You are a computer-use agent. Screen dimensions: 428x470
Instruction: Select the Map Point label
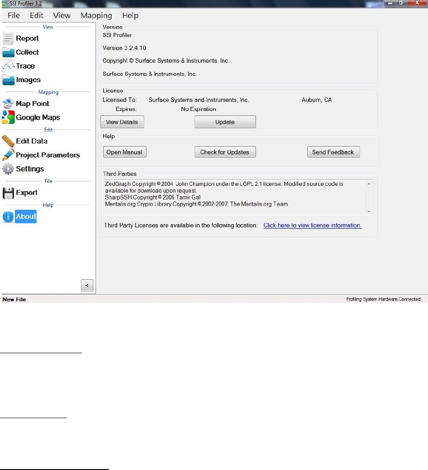pos(32,103)
